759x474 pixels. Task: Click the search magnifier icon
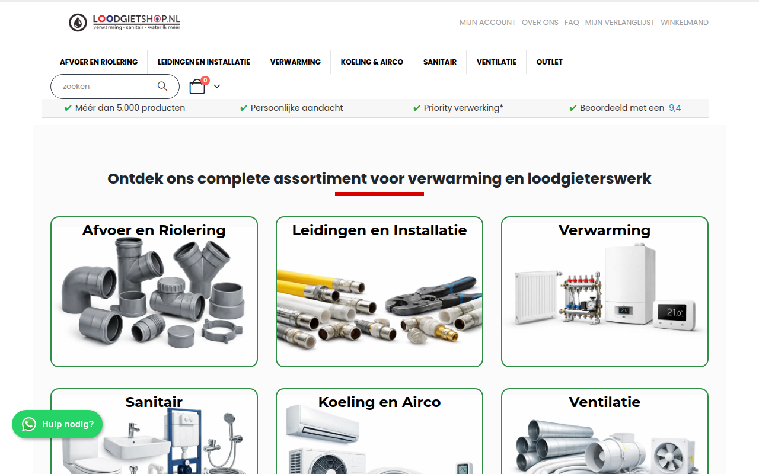(162, 86)
